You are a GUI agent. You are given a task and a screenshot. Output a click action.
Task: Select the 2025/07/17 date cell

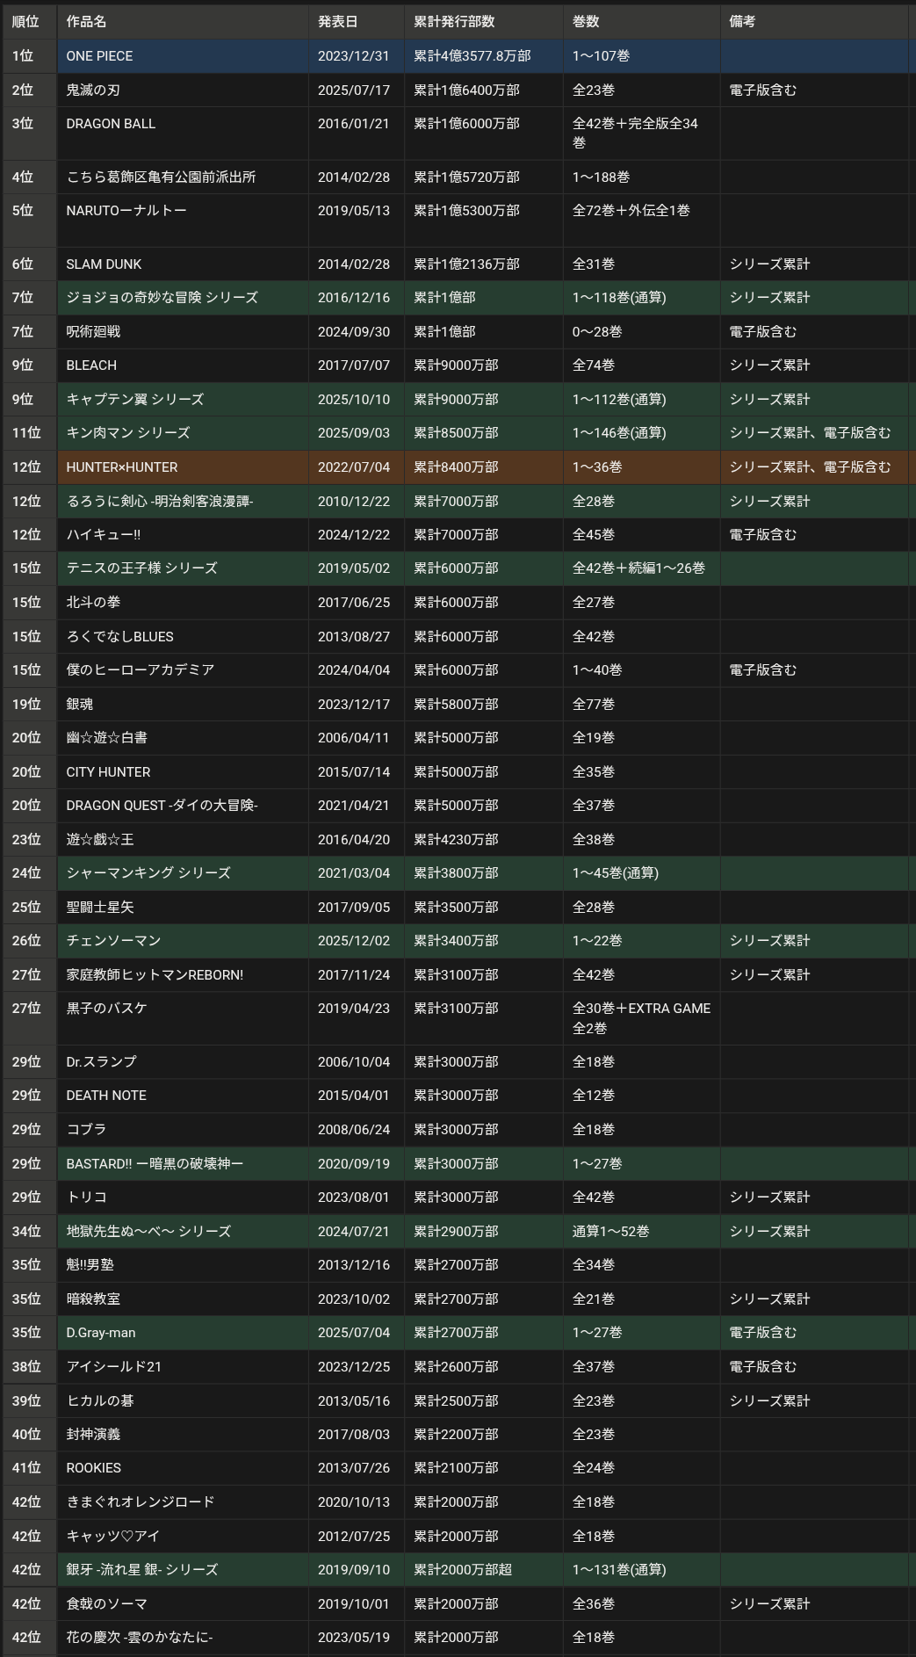pos(357,90)
